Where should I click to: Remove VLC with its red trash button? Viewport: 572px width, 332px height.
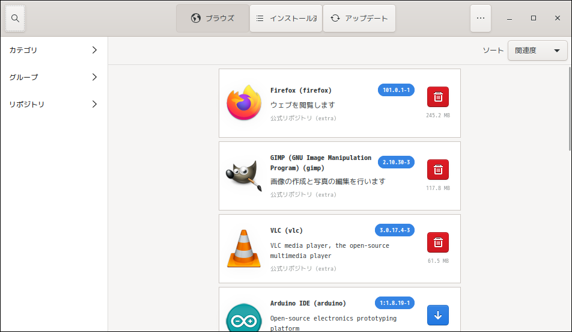point(438,242)
